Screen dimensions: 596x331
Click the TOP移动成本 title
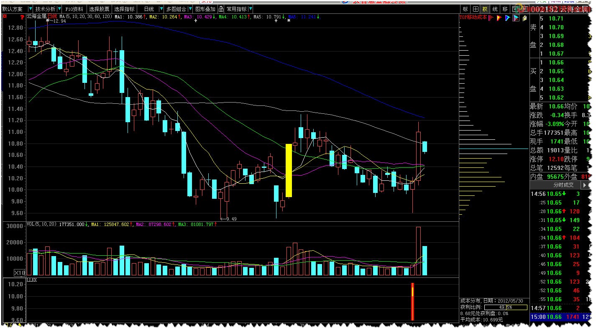pos(473,18)
